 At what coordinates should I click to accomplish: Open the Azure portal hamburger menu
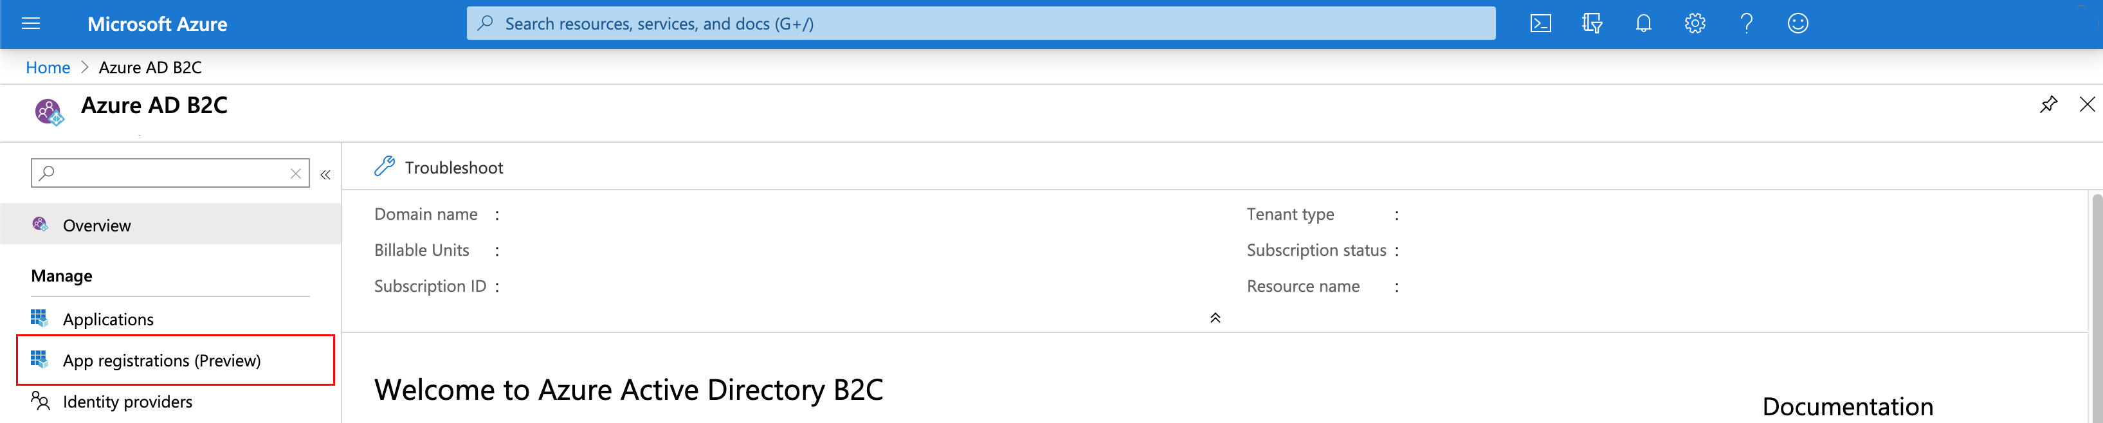pyautogui.click(x=31, y=24)
